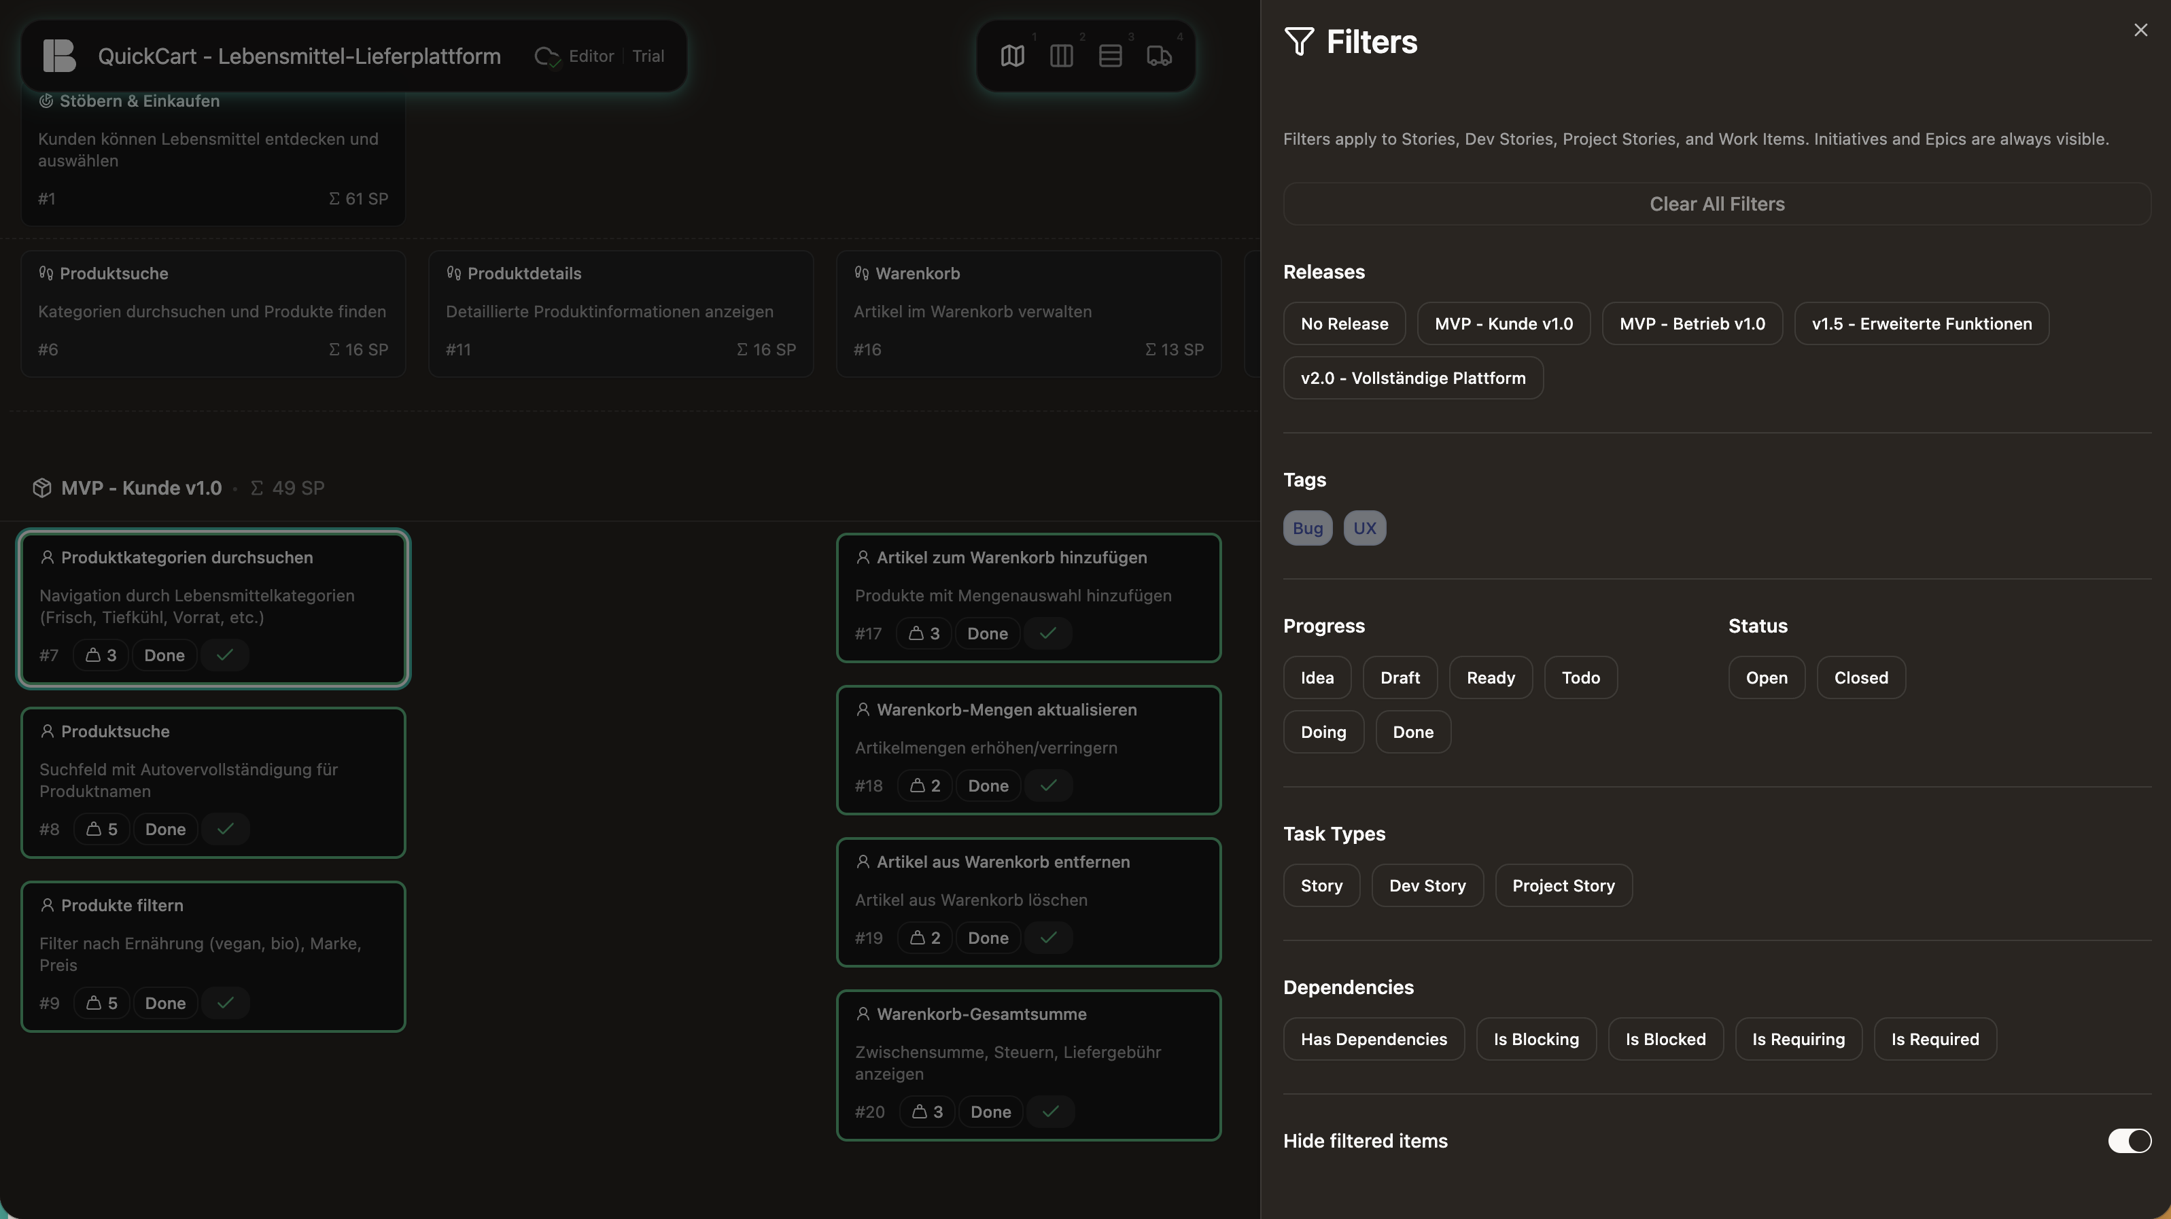Click the cloud sync status icon next to Editor
2171x1219 pixels.
[547, 56]
